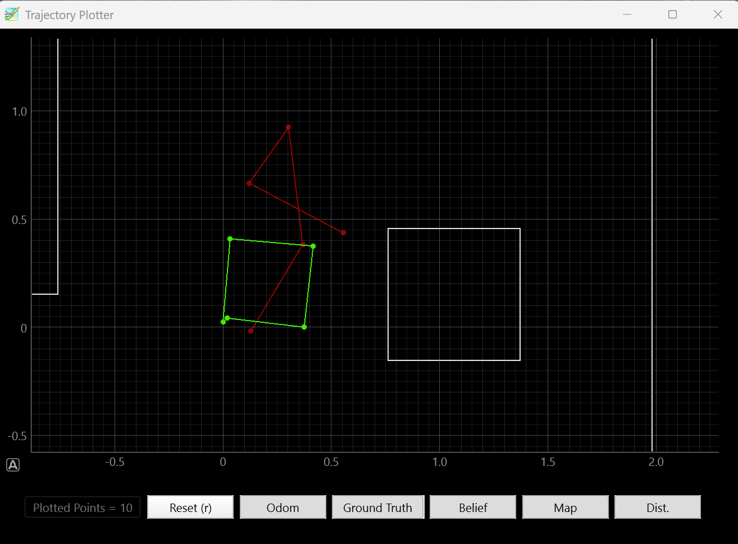The height and width of the screenshot is (544, 738).
Task: Show the Map button
Action: 566,508
